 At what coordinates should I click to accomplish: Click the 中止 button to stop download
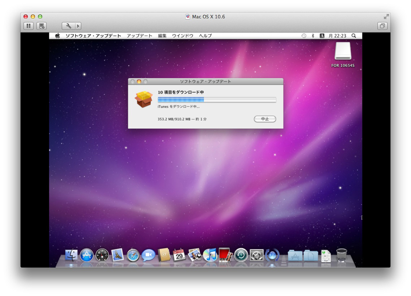(x=265, y=119)
